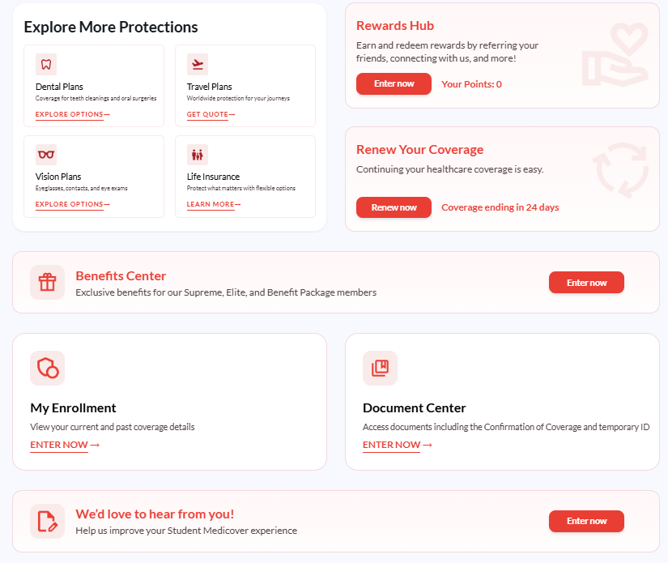
Task: Click the feedback document edit icon
Action: (47, 521)
